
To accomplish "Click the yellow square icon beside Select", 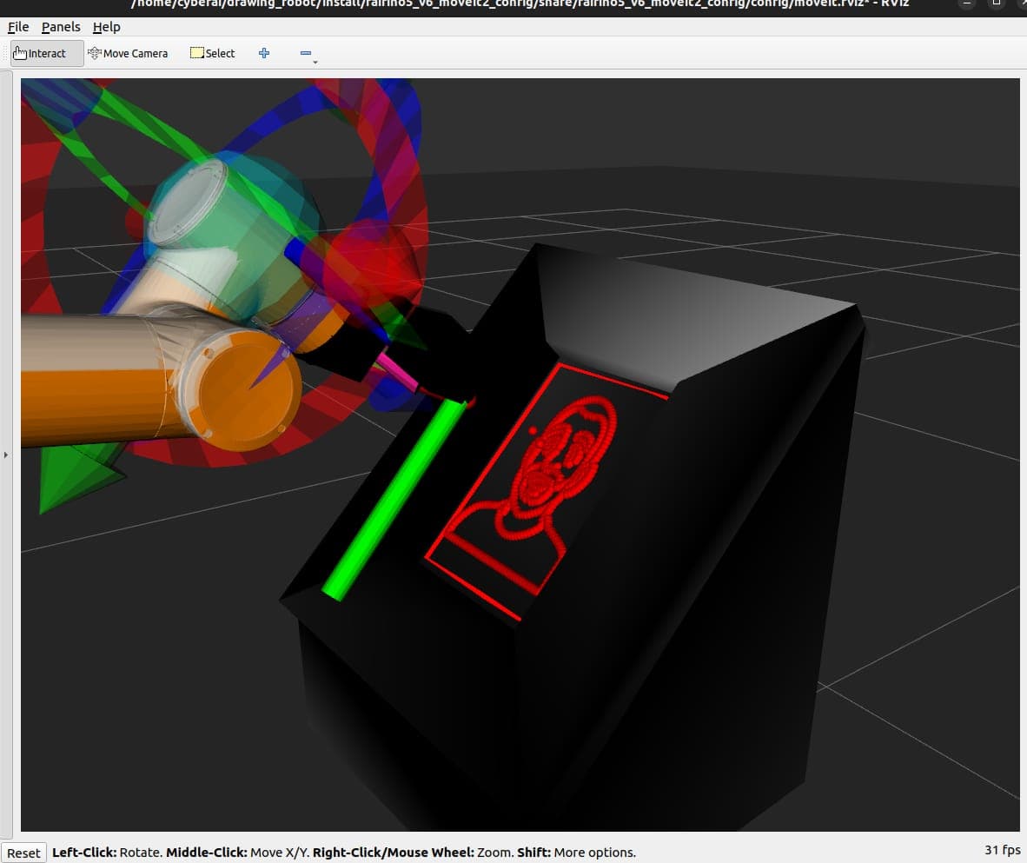I will tap(196, 53).
